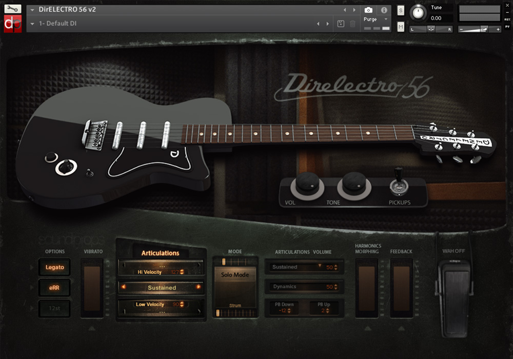Open the Purge dropdown menu
The width and height of the screenshot is (513, 359).
point(376,19)
